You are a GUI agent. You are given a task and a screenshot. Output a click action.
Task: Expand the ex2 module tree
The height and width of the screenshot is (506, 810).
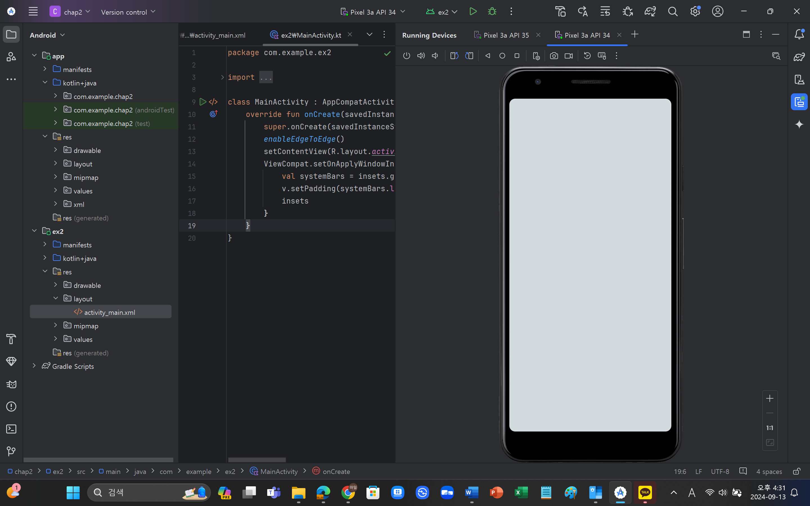pyautogui.click(x=34, y=231)
